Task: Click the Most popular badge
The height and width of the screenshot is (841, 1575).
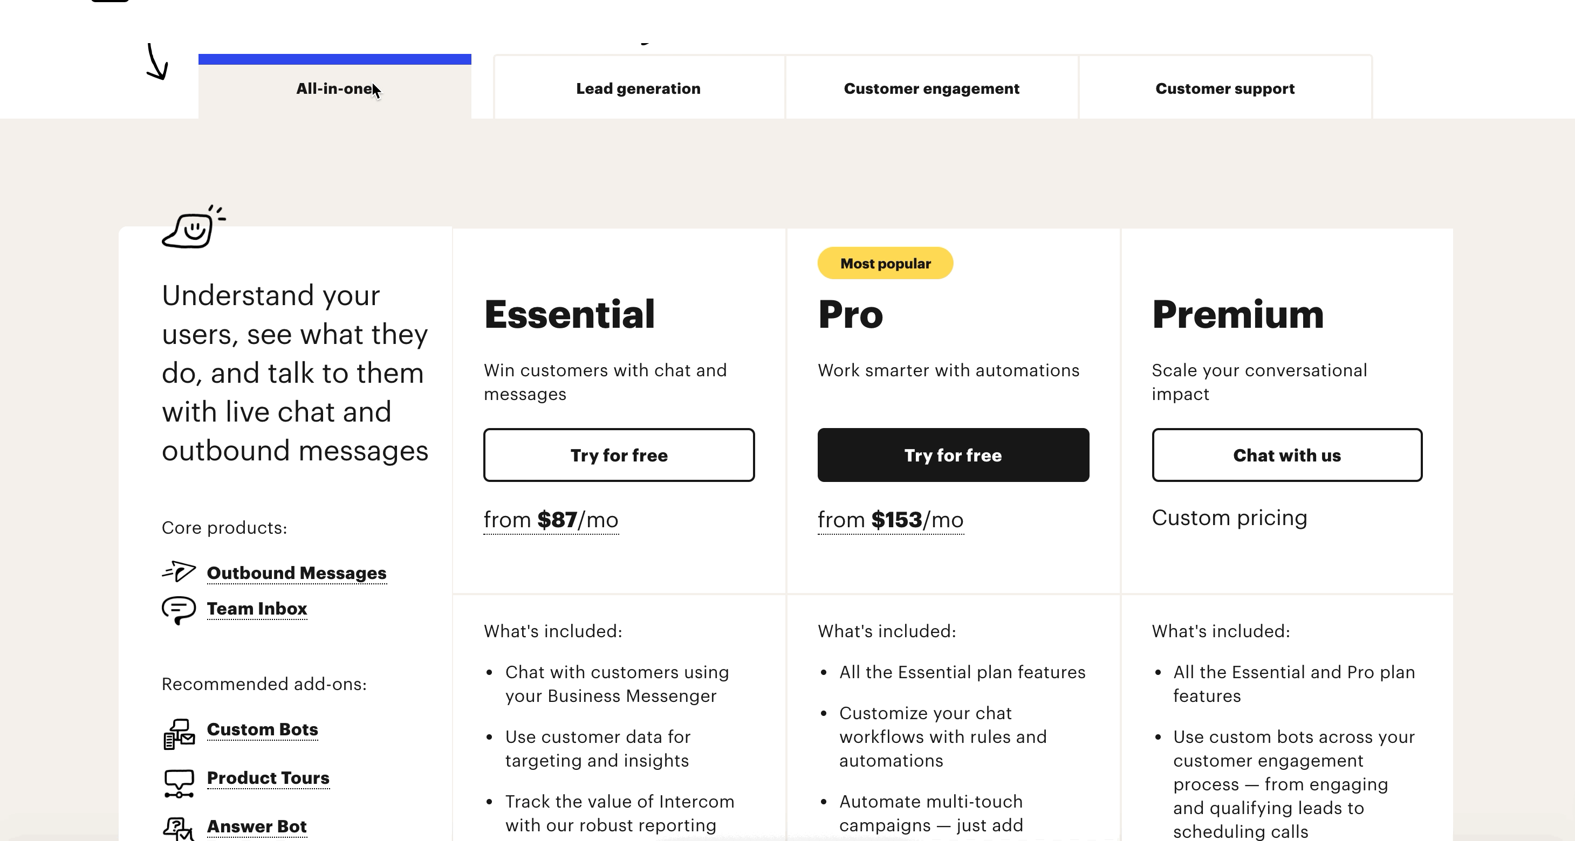Action: [885, 264]
